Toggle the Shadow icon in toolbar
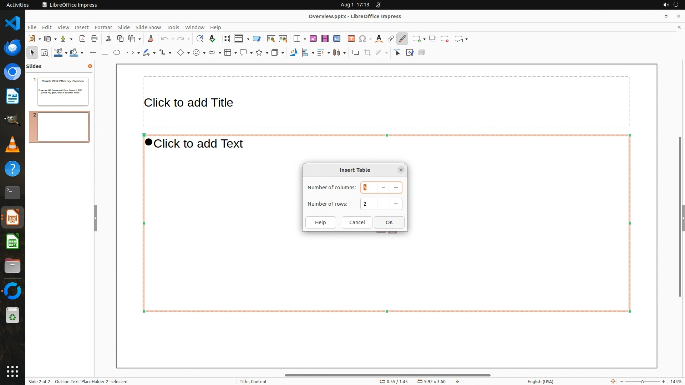Viewport: 685px width, 385px height. coord(355,53)
